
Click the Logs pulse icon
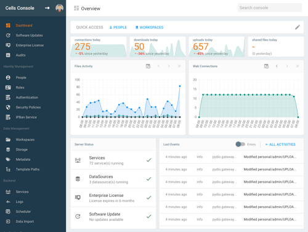tap(8, 202)
